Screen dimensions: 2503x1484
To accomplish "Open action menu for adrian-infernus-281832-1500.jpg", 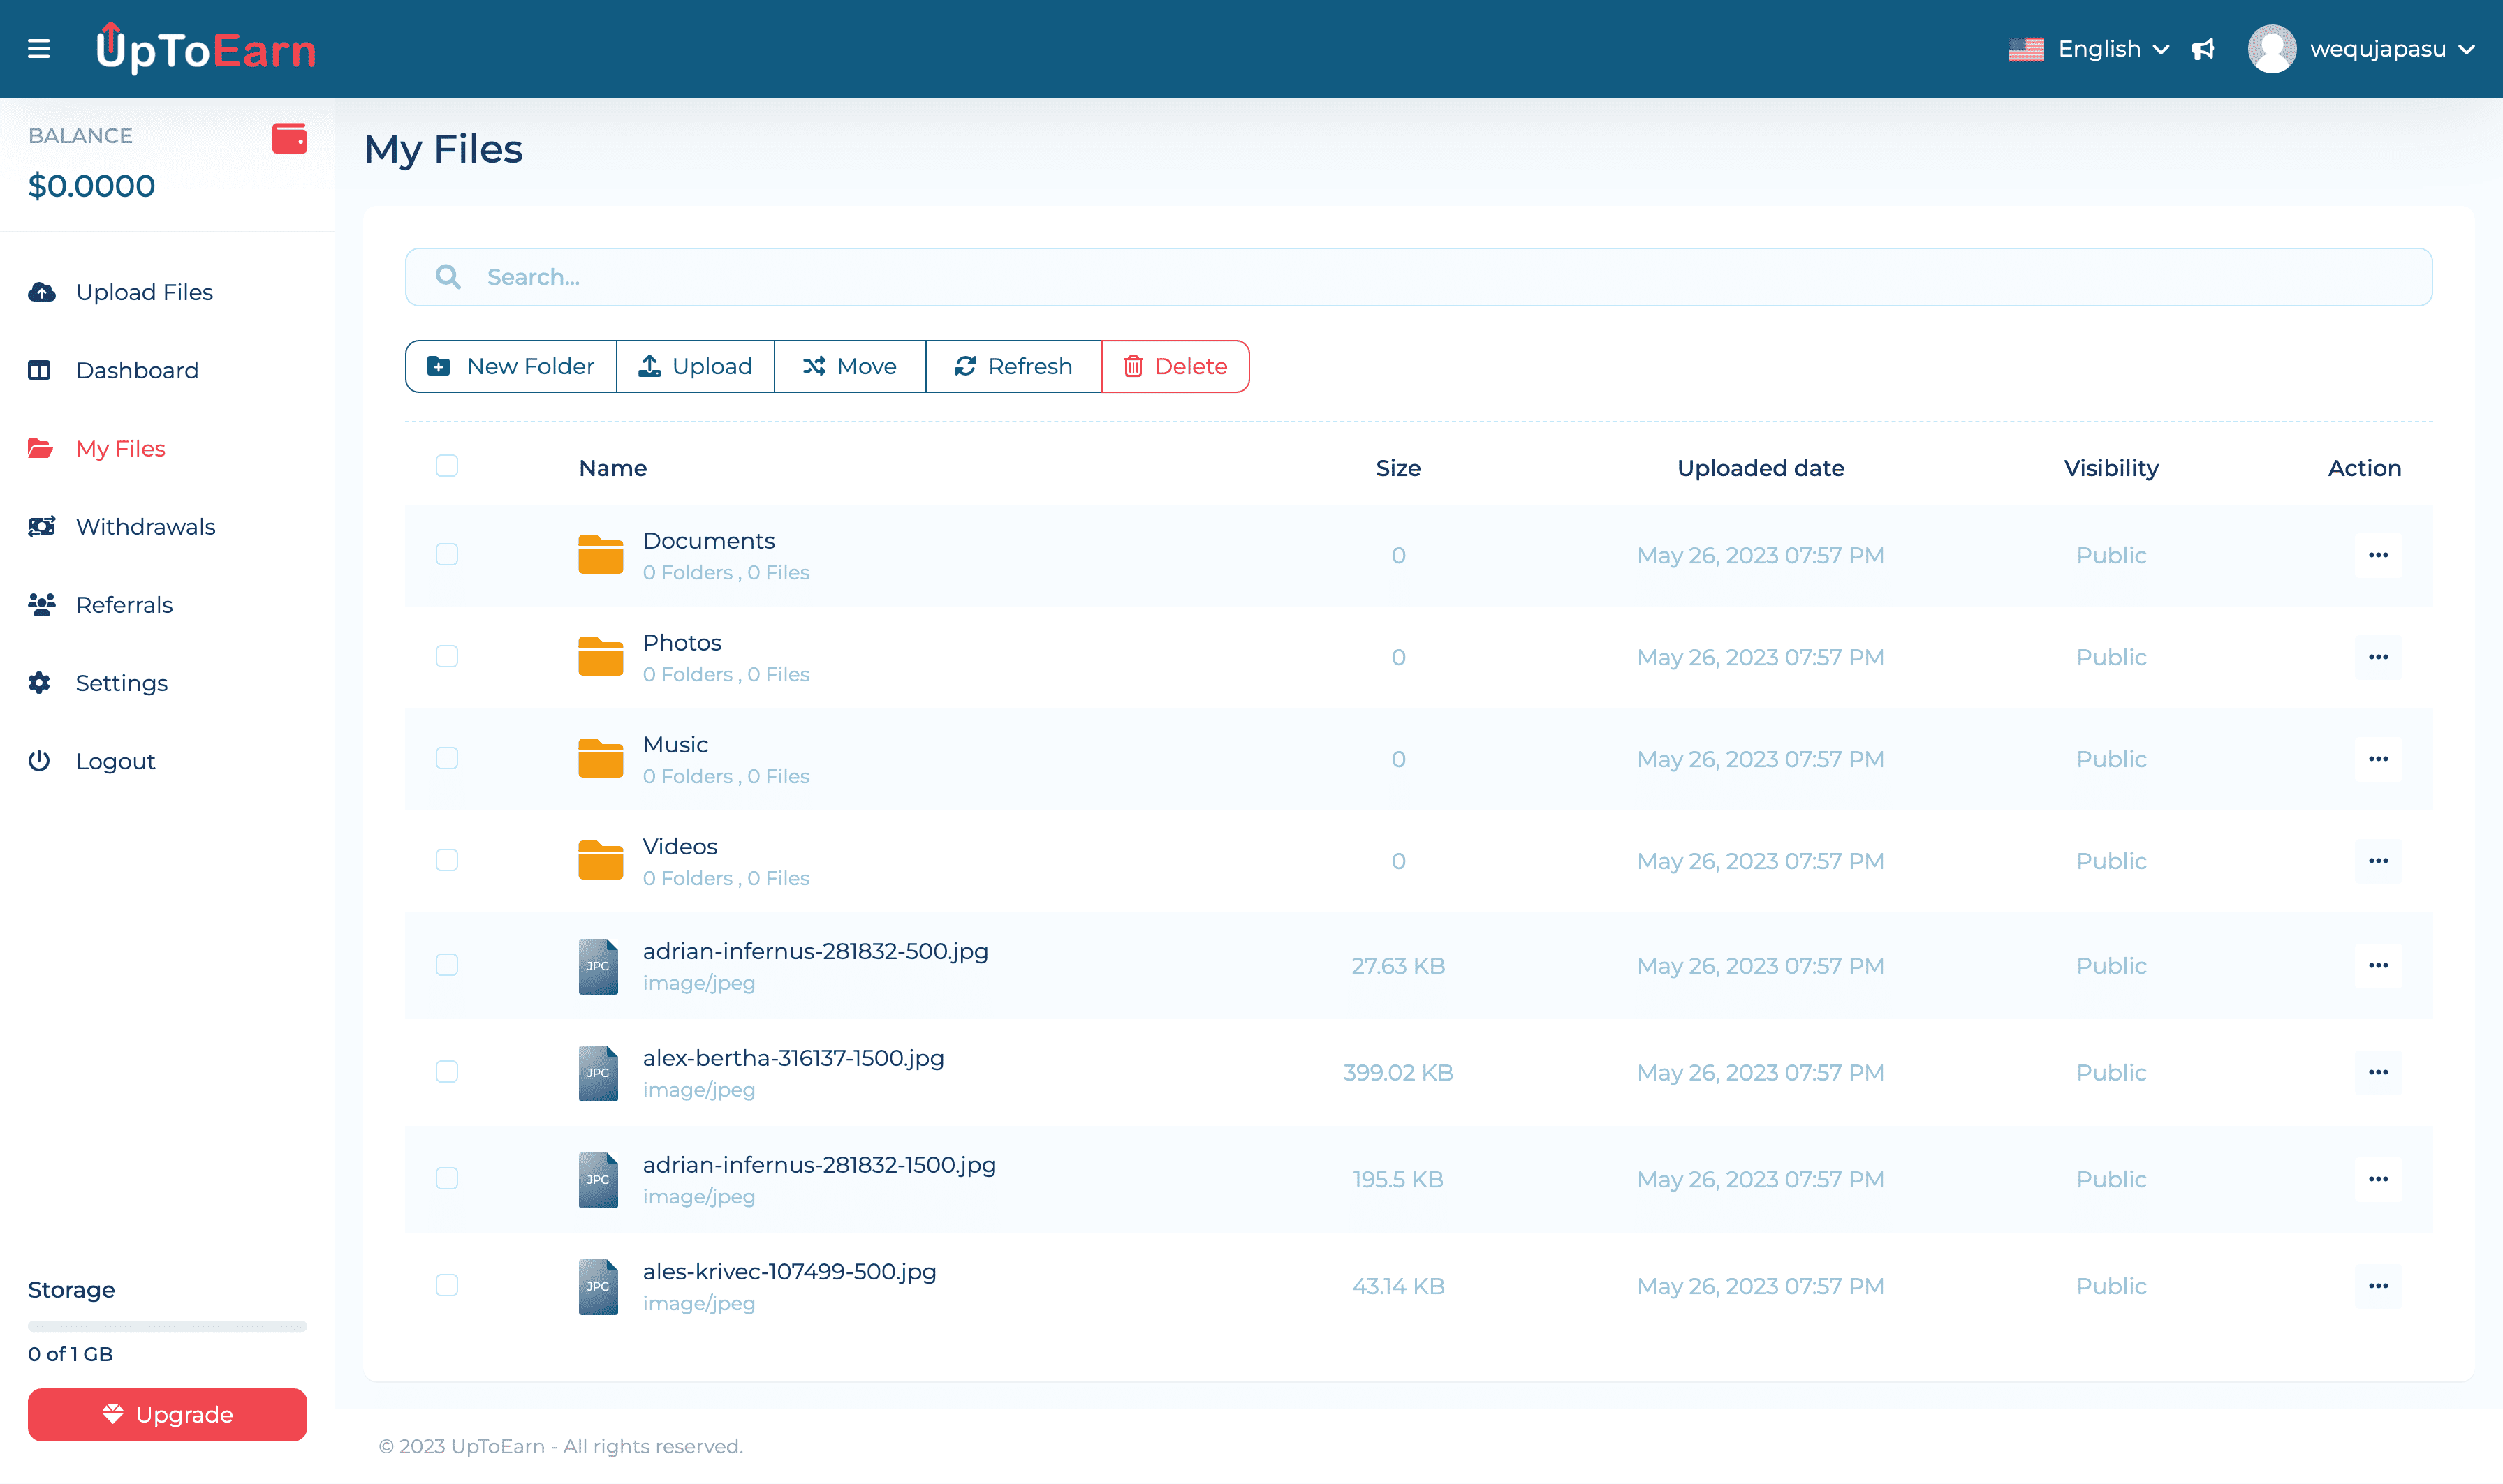I will pos(2378,1180).
